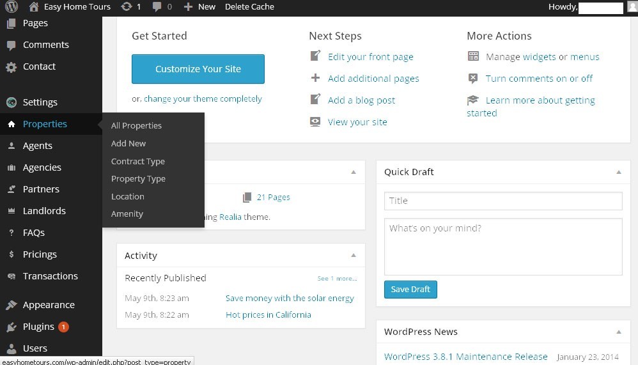Click the edit icon beside Add a blog post
This screenshot has width=638, height=365.
click(315, 99)
